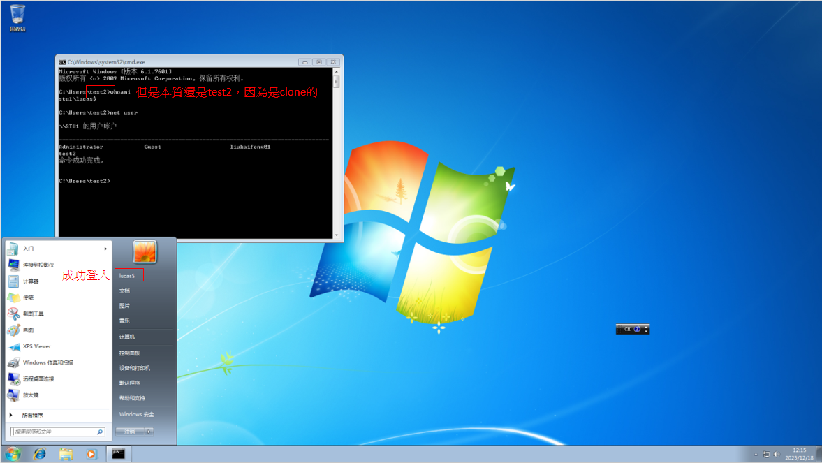Click the cmd window system icon in title bar
This screenshot has width=822, height=463.
[x=62, y=62]
